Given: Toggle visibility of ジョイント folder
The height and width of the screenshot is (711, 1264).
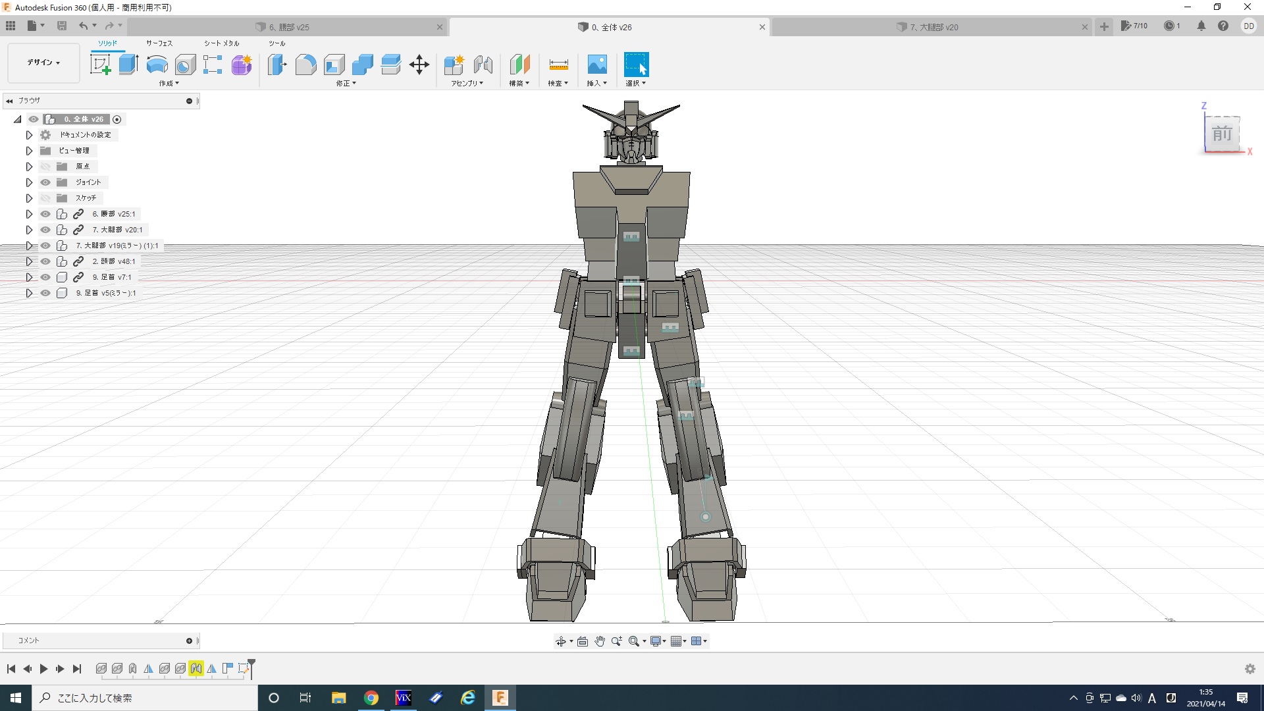Looking at the screenshot, I should (45, 182).
